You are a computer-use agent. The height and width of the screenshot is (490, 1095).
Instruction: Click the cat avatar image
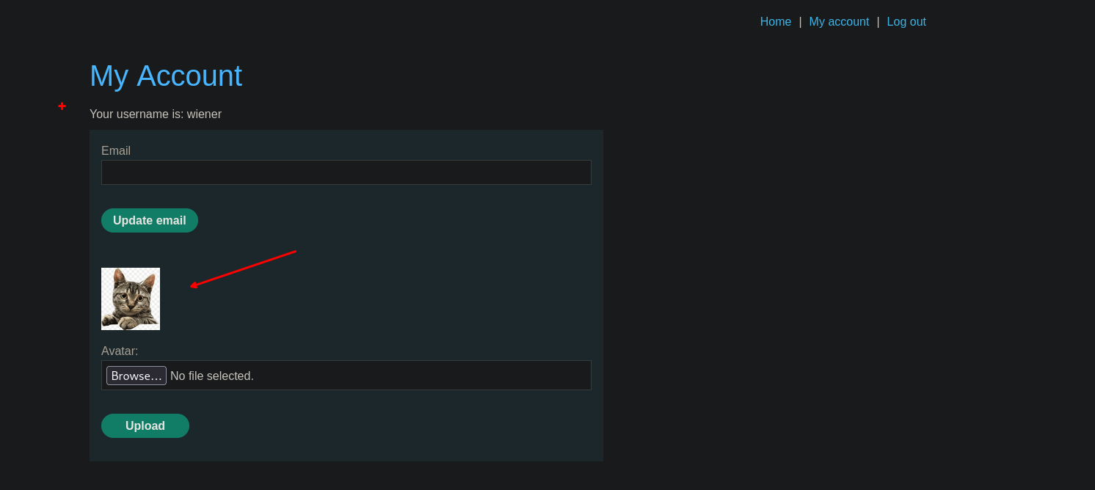(131, 299)
